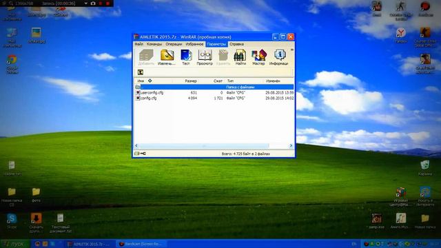Click the date 29.08.2015 13:59
Image resolution: width=441 pixels, height=248 pixels.
point(279,92)
